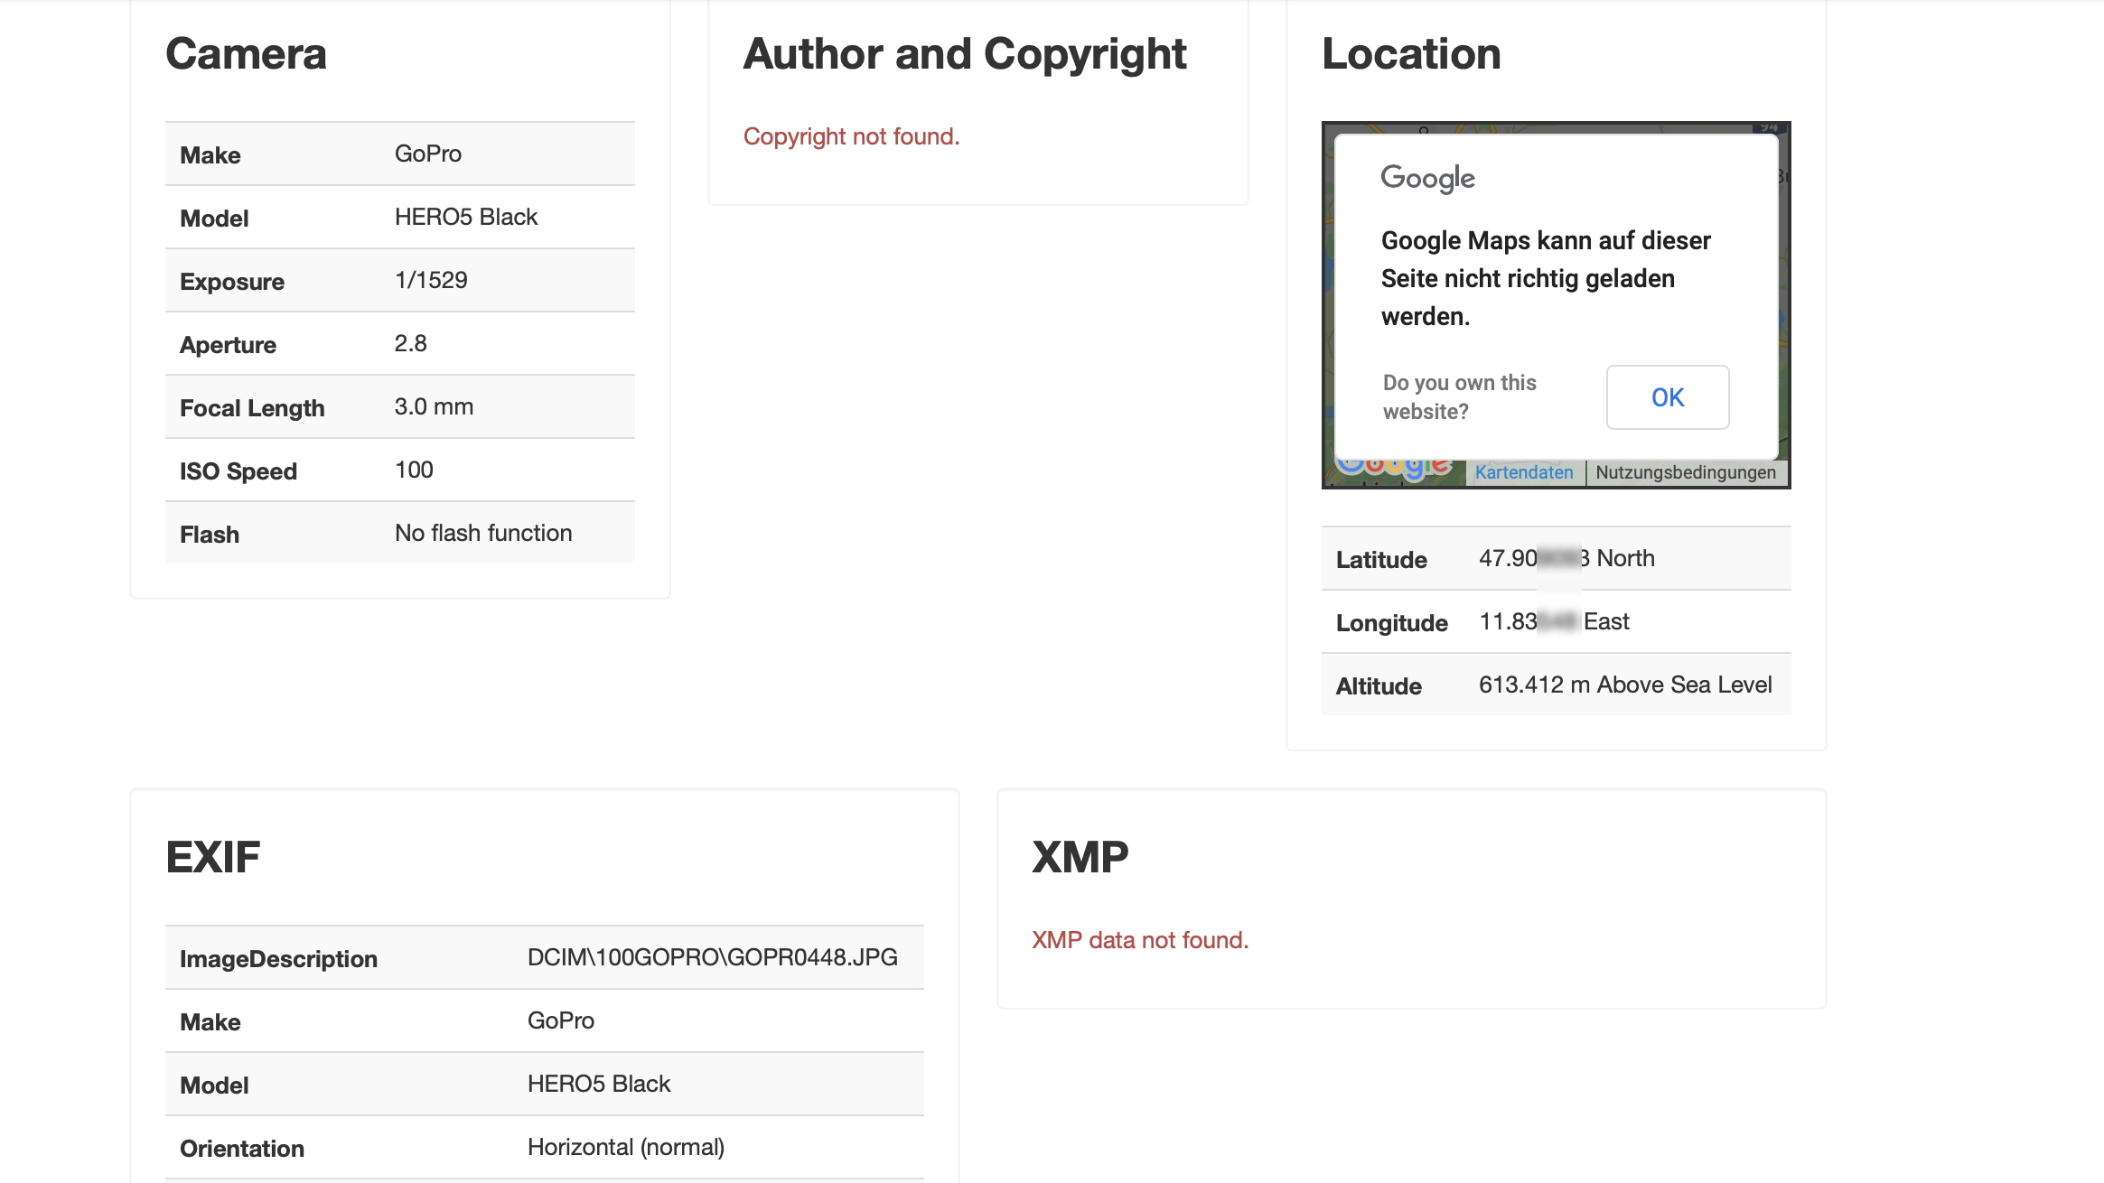
Task: Click the grey Google logo in dialog
Action: click(x=1427, y=178)
